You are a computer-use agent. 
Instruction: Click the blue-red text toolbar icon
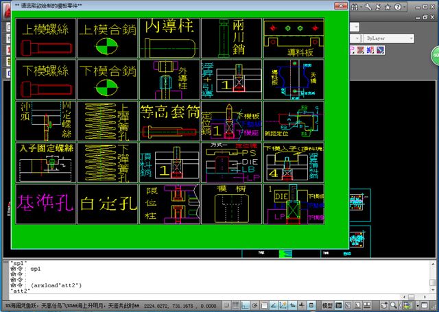click(370, 50)
